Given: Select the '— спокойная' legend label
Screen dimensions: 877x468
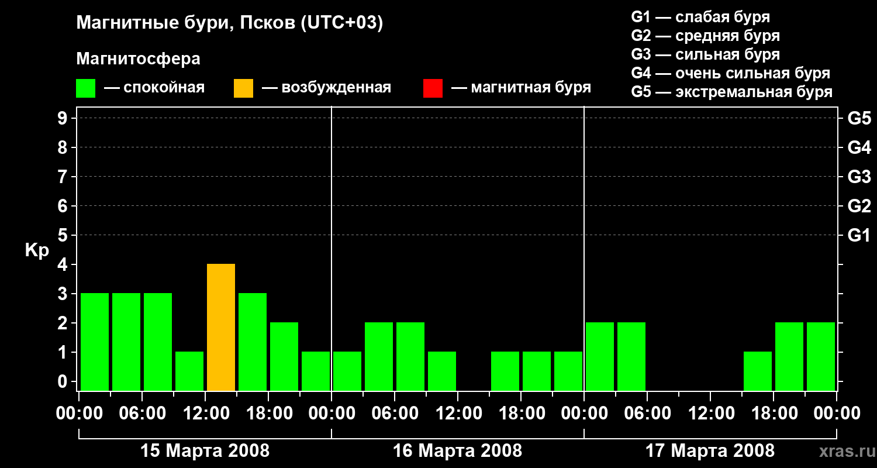Looking at the screenshot, I should (x=154, y=88).
